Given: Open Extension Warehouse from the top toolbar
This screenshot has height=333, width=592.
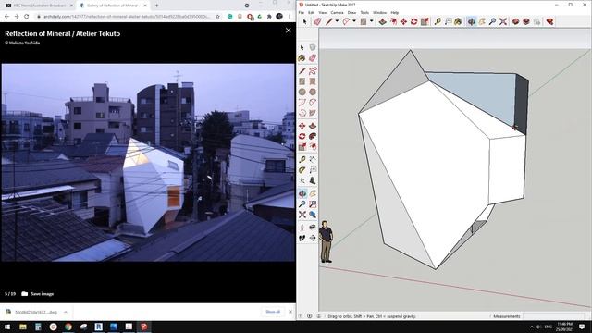Looking at the screenshot, I should 526,21.
